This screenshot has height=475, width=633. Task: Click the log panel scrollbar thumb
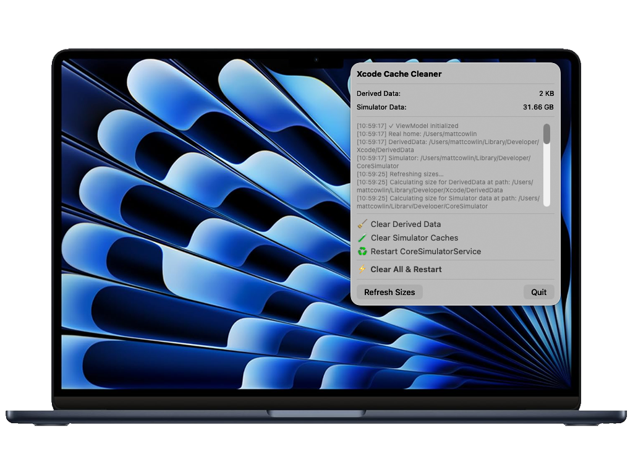tap(546, 134)
